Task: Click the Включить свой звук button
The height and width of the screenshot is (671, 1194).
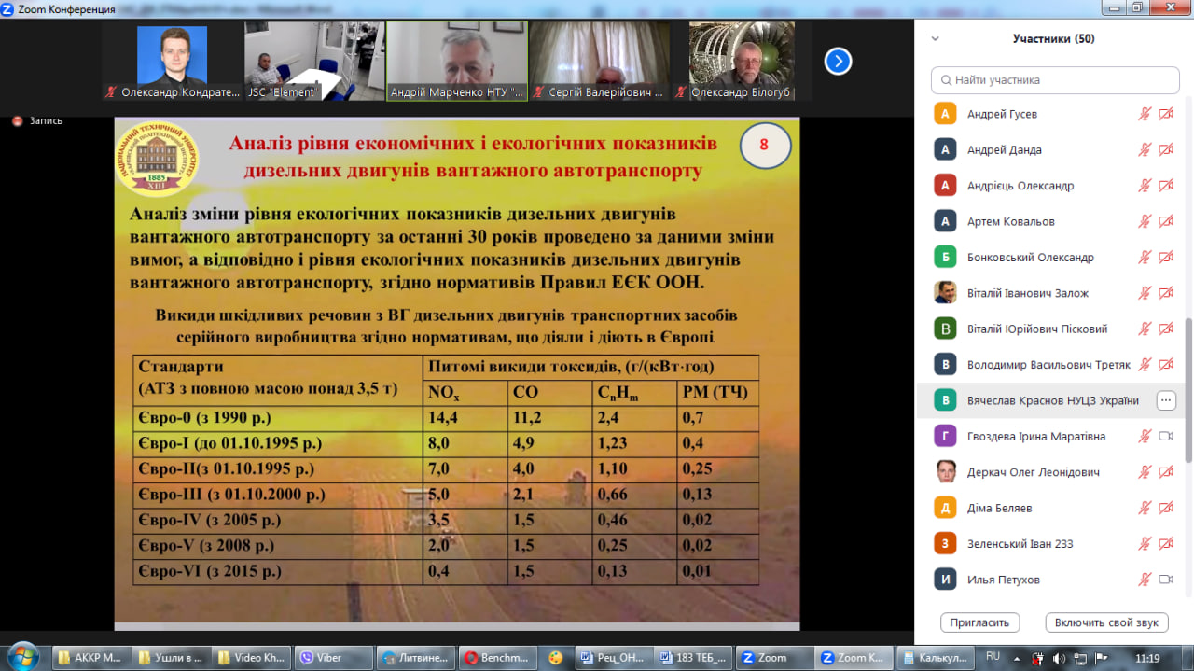Action: tap(1106, 622)
